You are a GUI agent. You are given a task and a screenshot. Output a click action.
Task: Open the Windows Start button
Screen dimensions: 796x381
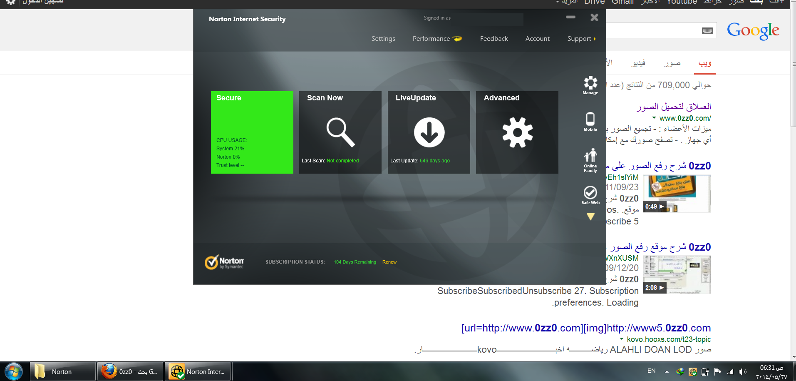[14, 371]
